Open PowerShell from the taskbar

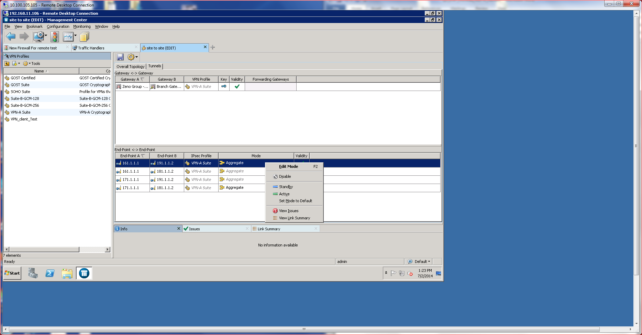(50, 273)
